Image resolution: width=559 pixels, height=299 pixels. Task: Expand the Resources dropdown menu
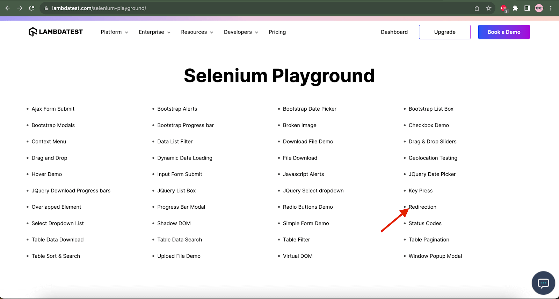tap(197, 32)
